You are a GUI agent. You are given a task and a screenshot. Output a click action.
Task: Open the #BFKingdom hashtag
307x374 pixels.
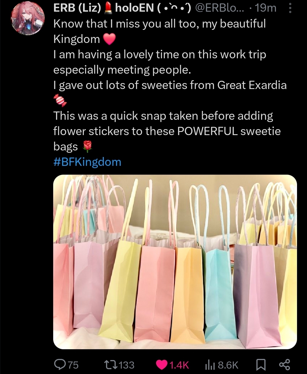(x=87, y=162)
